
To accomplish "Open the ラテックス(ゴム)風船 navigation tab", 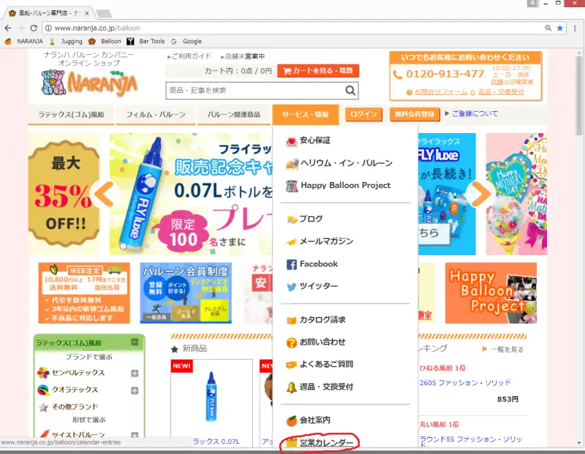I will (x=71, y=115).
